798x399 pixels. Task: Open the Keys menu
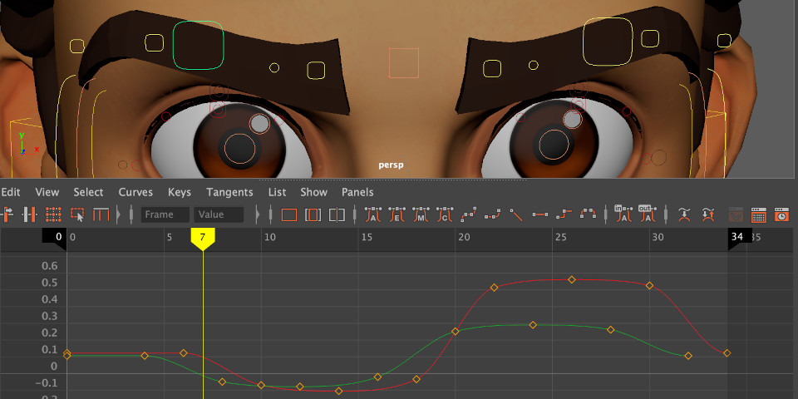point(180,192)
